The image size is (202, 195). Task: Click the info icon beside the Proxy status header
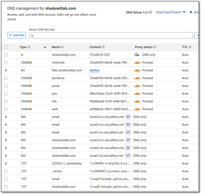155,47
